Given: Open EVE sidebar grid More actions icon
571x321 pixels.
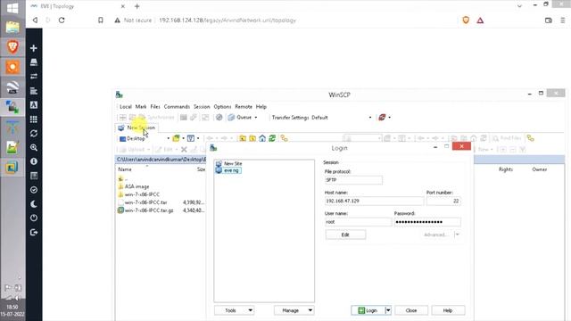Looking at the screenshot, I should pyautogui.click(x=34, y=119).
